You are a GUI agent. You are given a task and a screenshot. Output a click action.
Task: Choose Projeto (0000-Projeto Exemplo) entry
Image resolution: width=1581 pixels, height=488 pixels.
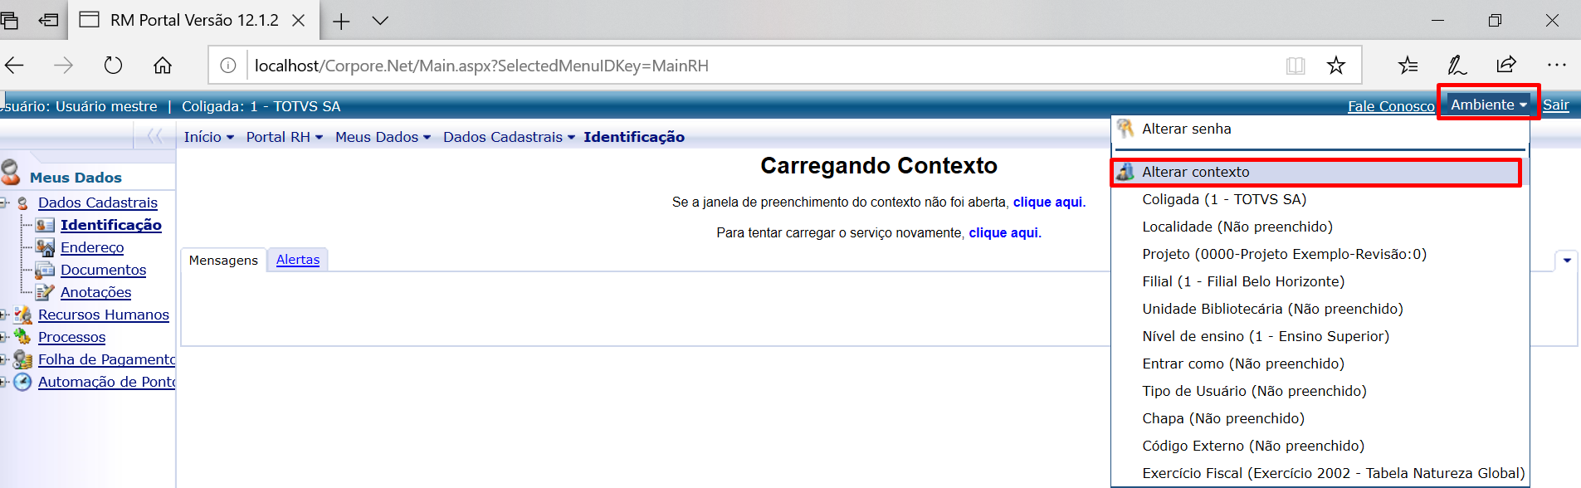[1320, 254]
